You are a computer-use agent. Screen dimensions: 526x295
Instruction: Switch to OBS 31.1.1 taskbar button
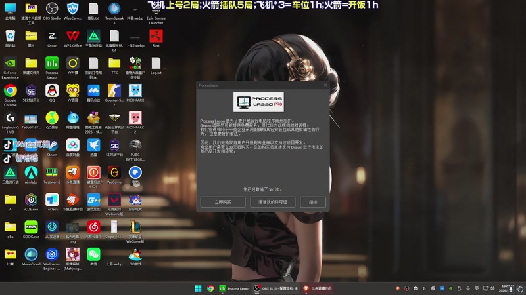(275, 288)
